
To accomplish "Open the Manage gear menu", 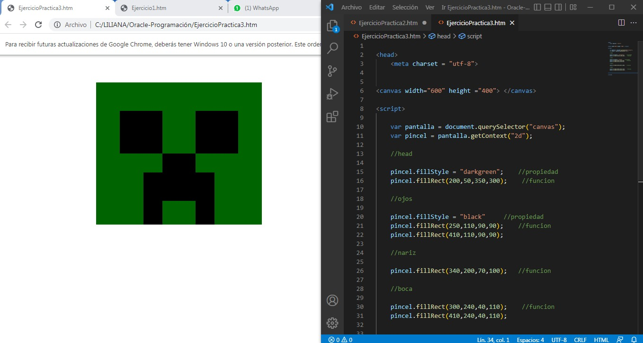I will pyautogui.click(x=332, y=323).
